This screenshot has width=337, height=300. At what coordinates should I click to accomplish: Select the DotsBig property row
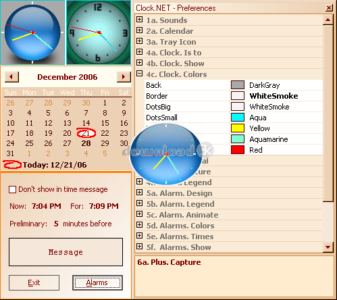click(x=234, y=107)
